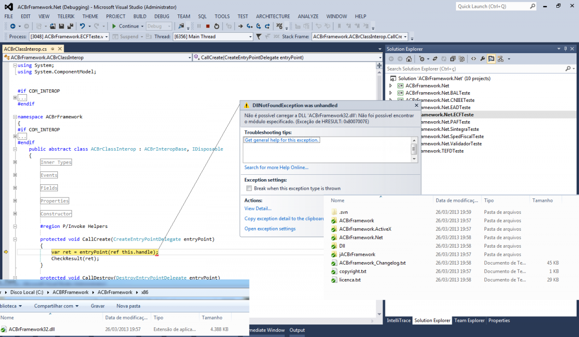Open the ARCHITECTURE menu
Screen dimensions: 579x337
(x=273, y=16)
